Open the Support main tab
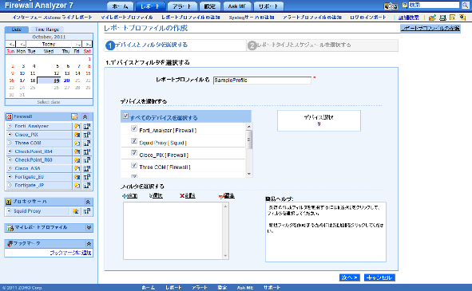 268,6
